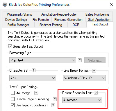Switch to the OCR tab

[76, 25]
